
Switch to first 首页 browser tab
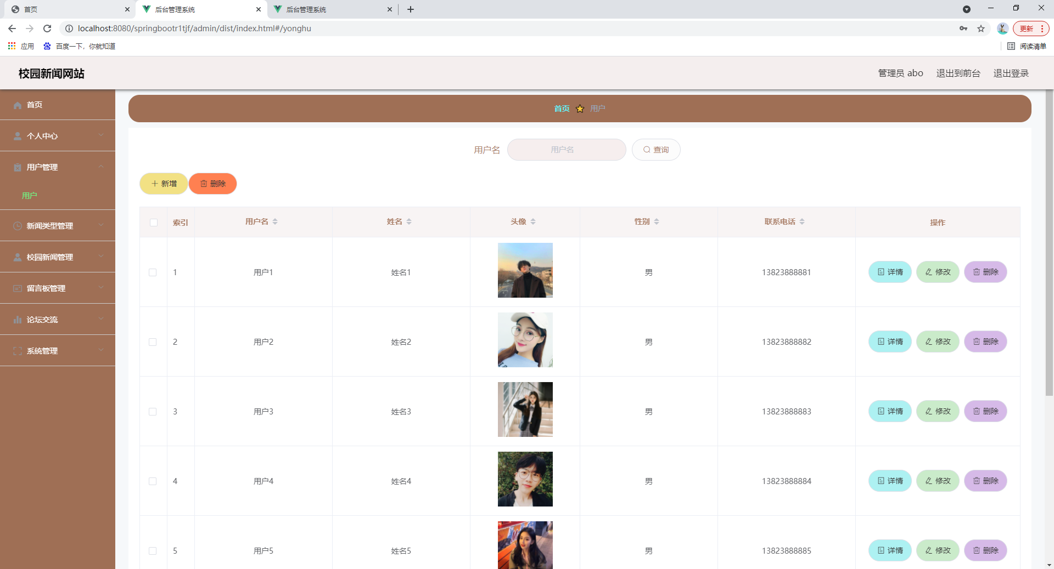pyautogui.click(x=69, y=9)
